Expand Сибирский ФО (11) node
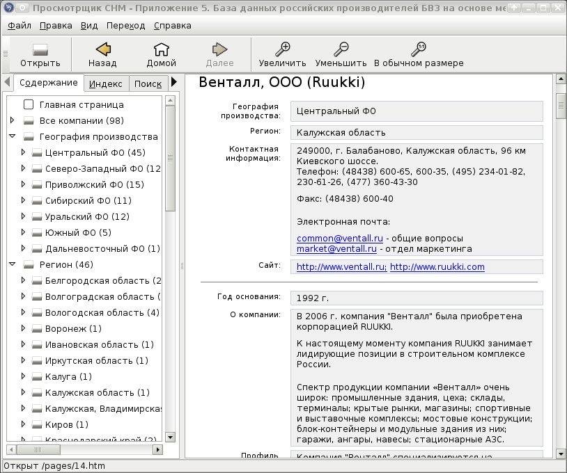567x473 pixels. (x=23, y=200)
